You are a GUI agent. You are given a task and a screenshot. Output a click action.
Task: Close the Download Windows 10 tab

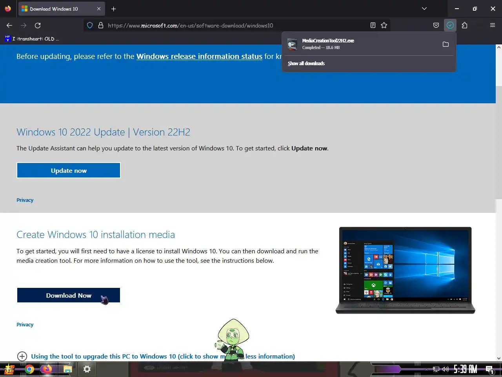99,9
